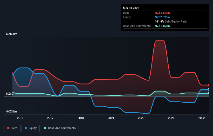Click the NZ$0 y-axis label
Image resolution: width=213 pixels, height=136 pixels.
click(x=10, y=94)
